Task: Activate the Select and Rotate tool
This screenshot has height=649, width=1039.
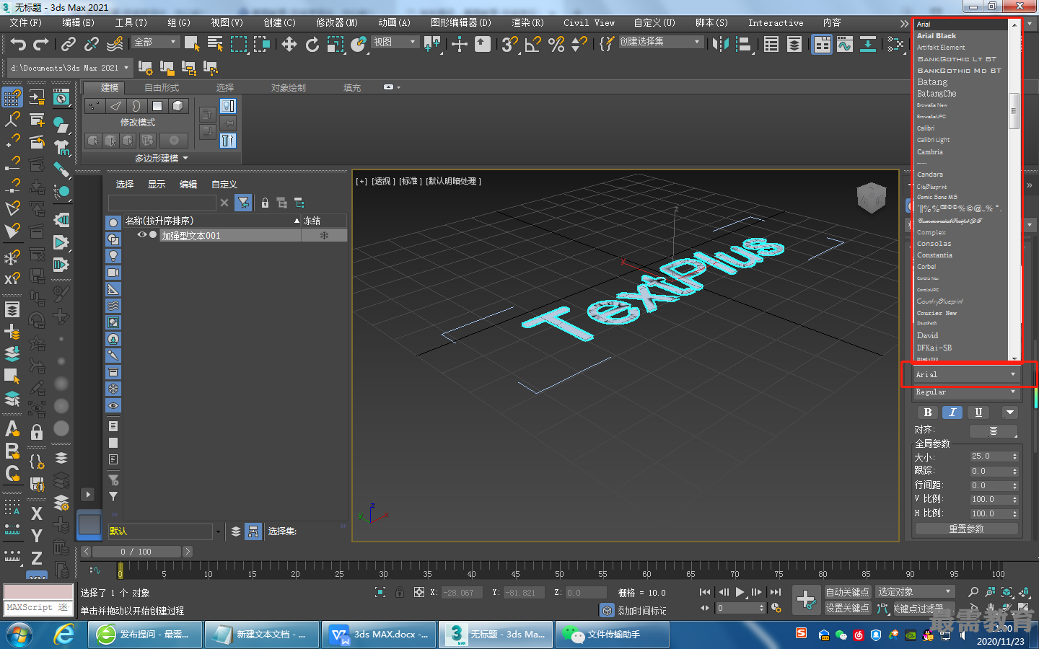Action: (x=312, y=45)
